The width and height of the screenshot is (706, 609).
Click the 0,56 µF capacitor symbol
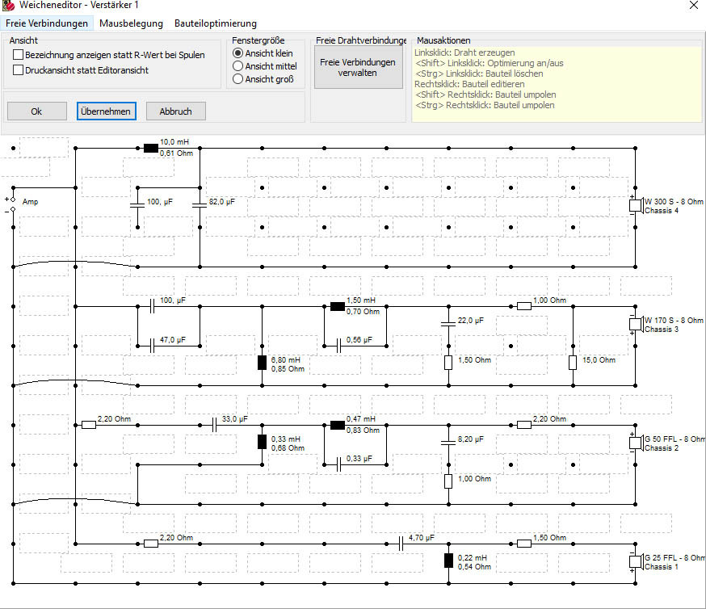(338, 346)
